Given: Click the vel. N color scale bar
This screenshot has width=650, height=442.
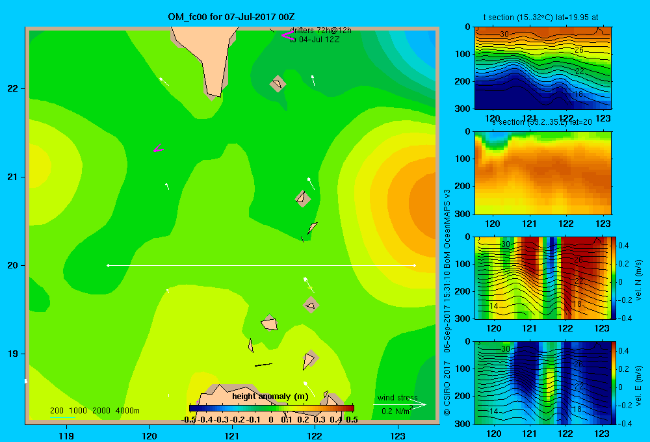Looking at the screenshot, I should [x=614, y=278].
